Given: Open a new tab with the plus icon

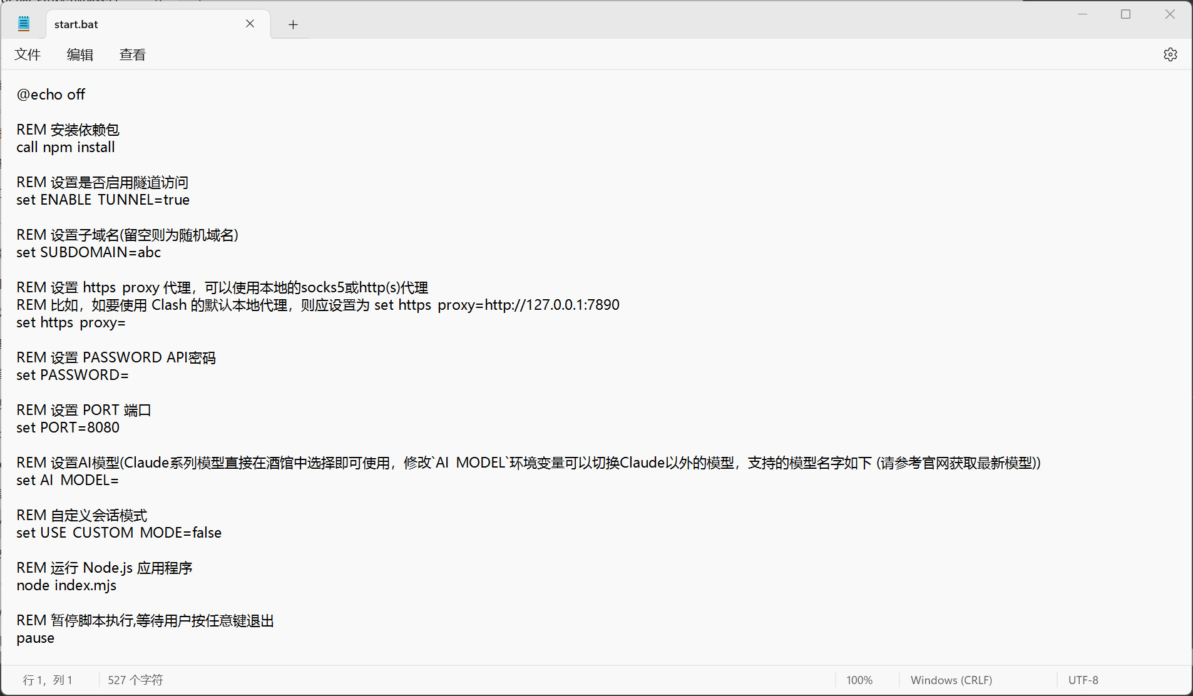Looking at the screenshot, I should pos(292,24).
